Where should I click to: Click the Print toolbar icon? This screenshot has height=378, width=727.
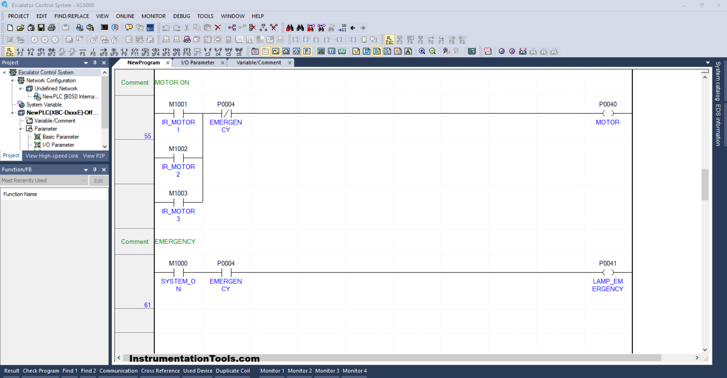(51, 28)
